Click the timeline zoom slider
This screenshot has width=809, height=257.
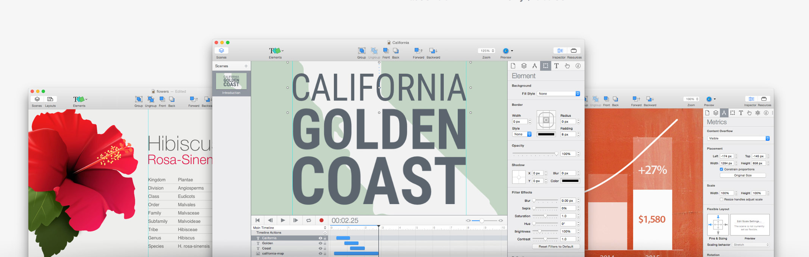point(485,221)
